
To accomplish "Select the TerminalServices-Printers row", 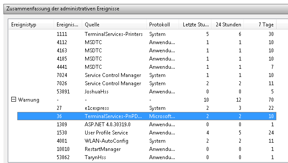I will 147,34.
